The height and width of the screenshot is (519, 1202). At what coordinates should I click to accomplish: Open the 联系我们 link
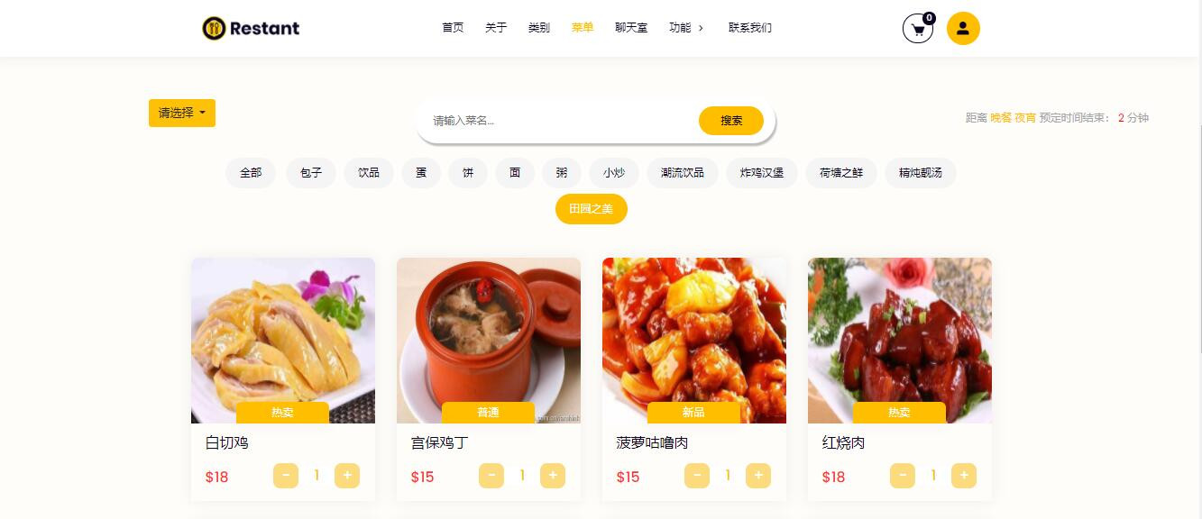pos(750,28)
